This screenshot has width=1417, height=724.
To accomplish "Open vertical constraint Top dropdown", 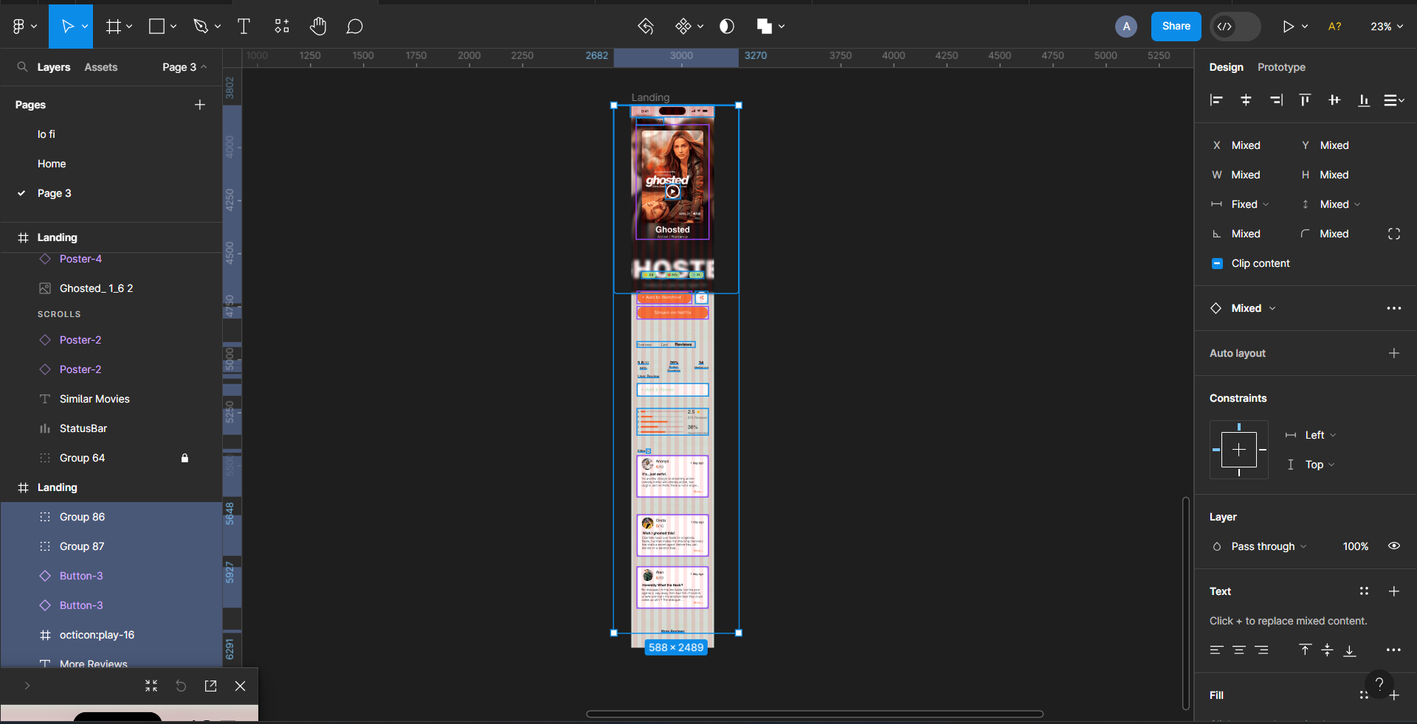I will coord(1320,464).
